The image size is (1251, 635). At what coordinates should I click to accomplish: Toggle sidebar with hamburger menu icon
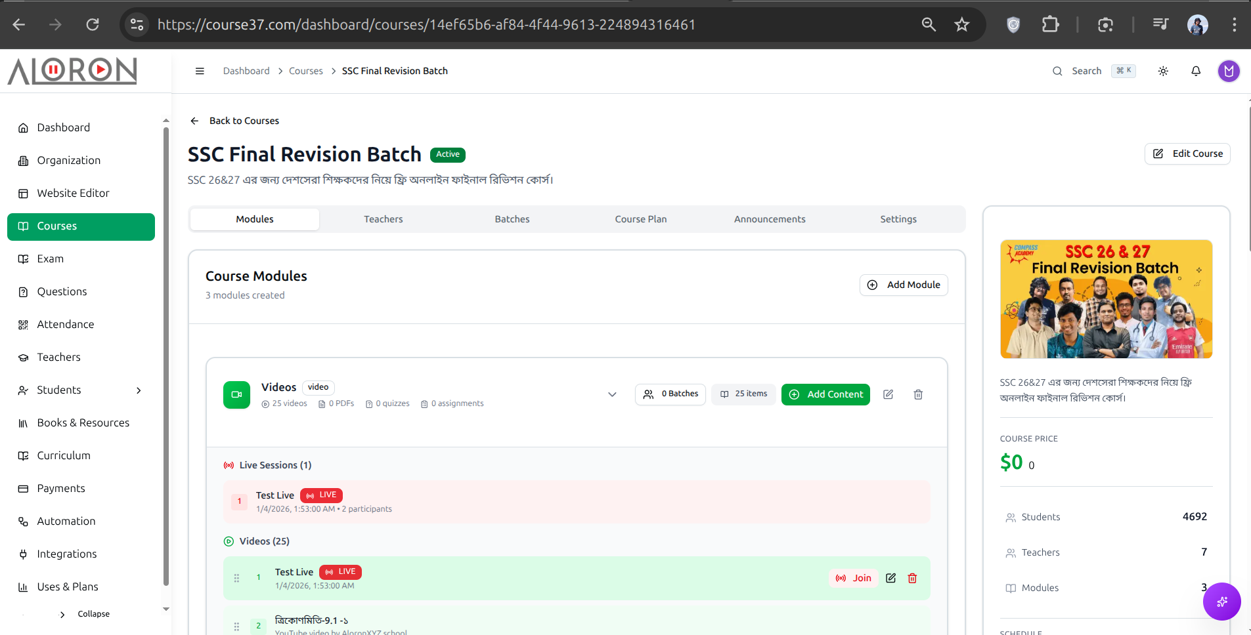click(200, 71)
